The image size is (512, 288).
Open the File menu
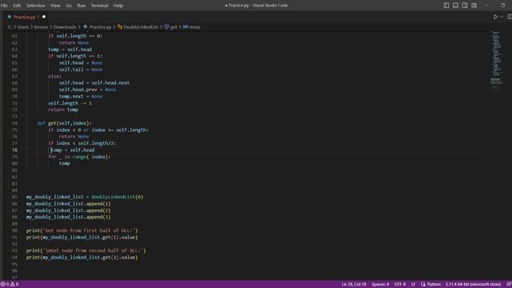point(4,6)
